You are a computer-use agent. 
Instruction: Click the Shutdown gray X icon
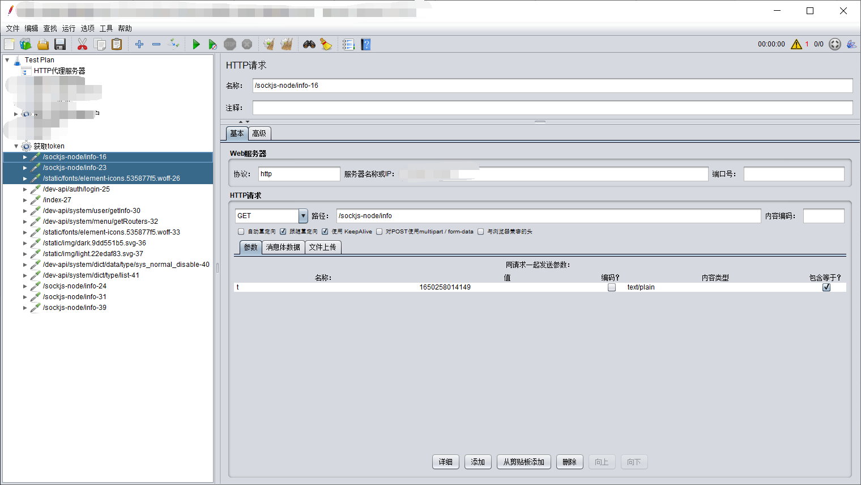coord(247,44)
